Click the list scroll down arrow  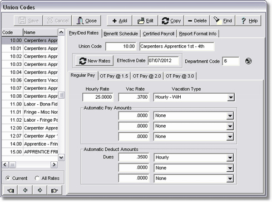click(61, 158)
